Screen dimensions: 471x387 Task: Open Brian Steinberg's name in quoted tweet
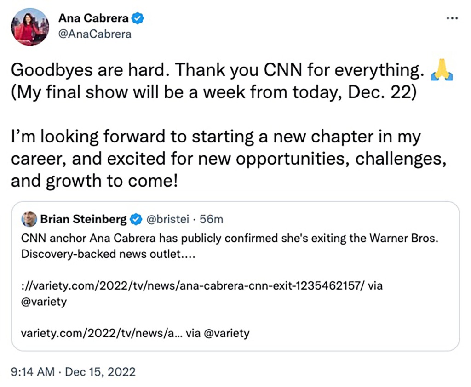pos(83,220)
